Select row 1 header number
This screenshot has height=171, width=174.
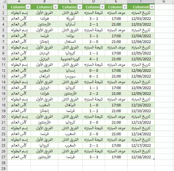(3, 7)
